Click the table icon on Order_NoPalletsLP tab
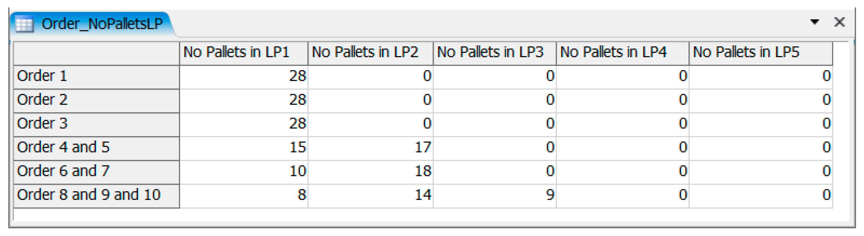864x236 pixels. pos(25,24)
